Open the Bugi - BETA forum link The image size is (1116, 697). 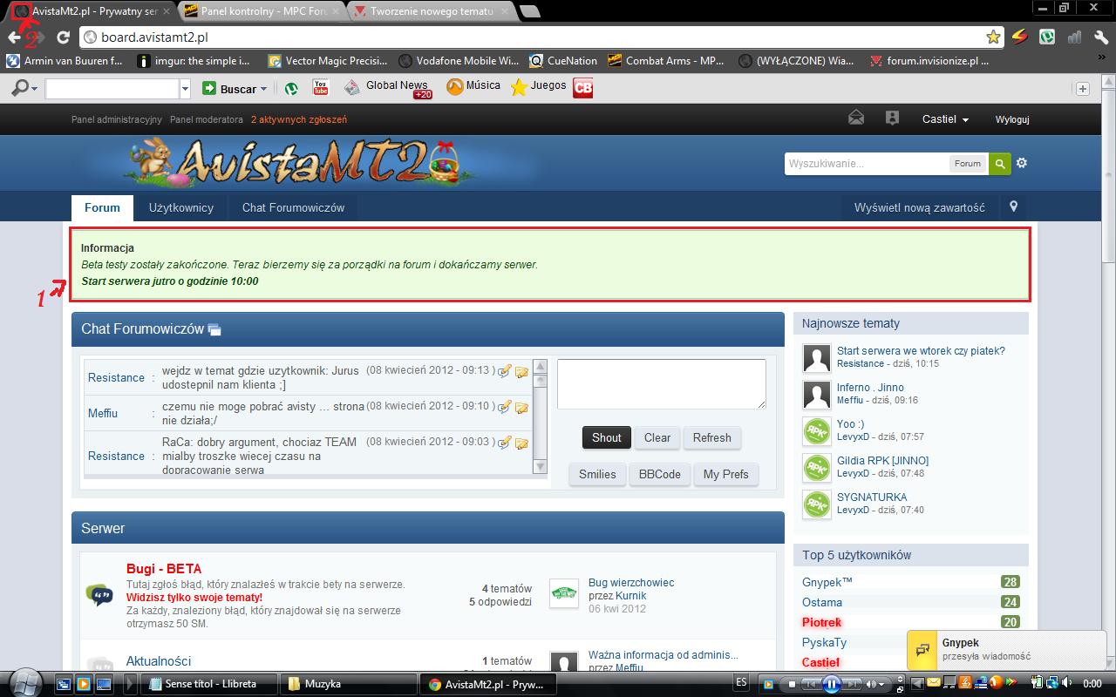point(164,569)
